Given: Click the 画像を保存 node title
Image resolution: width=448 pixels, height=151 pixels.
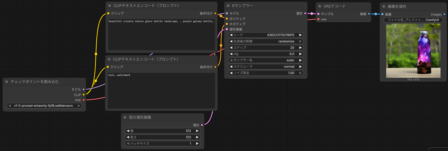Looking at the screenshot, I should click(x=397, y=6).
